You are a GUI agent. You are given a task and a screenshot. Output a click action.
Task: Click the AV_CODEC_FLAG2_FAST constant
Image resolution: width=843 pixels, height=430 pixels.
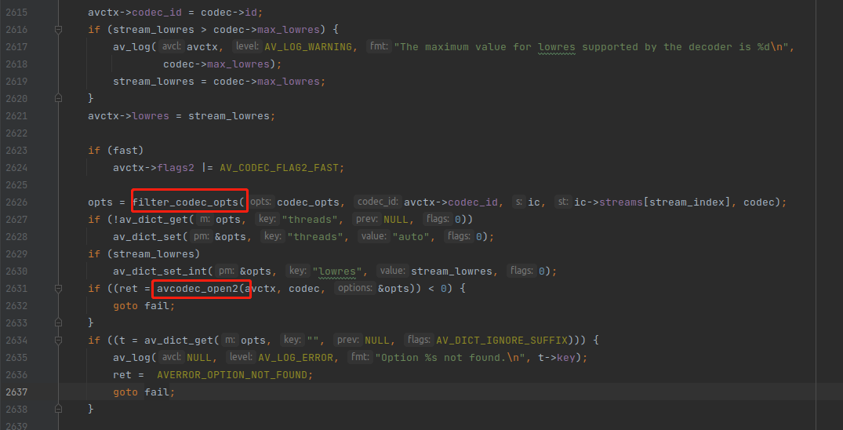(279, 167)
